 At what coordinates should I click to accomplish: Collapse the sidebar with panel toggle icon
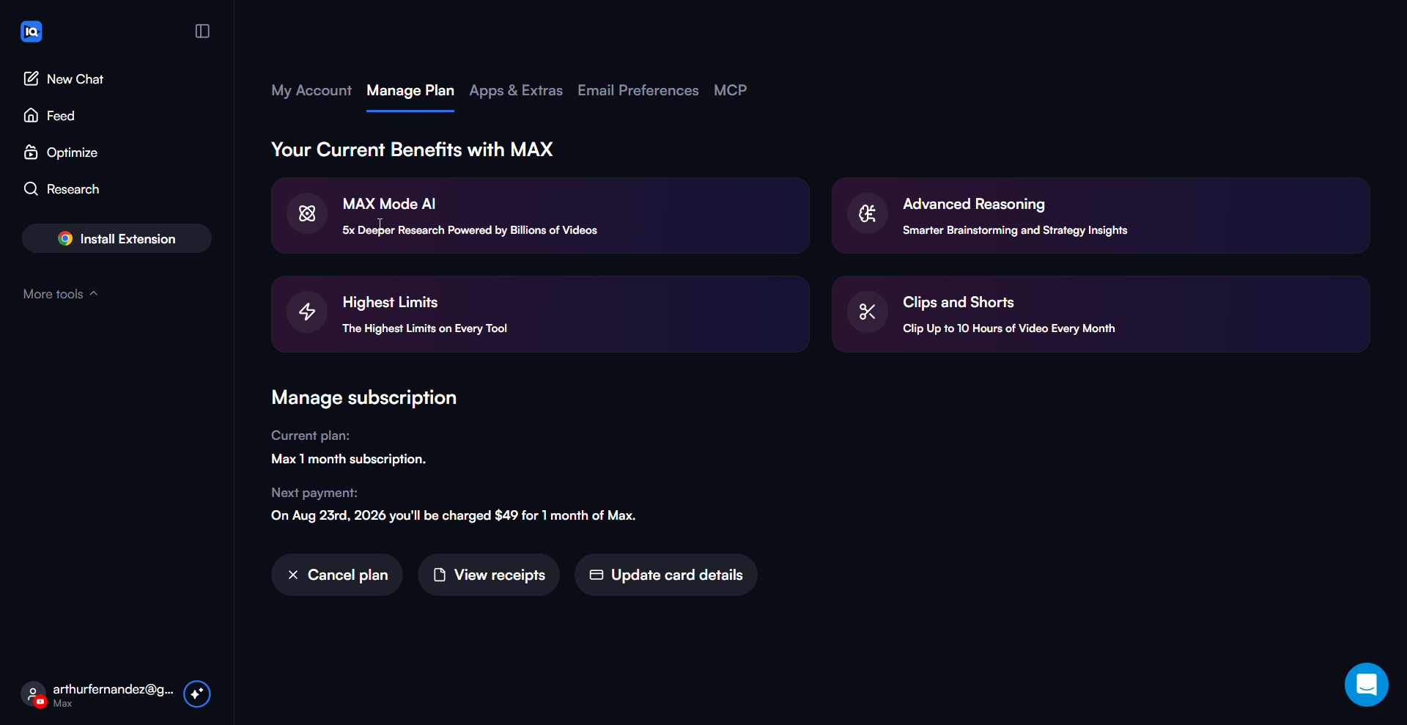202,31
